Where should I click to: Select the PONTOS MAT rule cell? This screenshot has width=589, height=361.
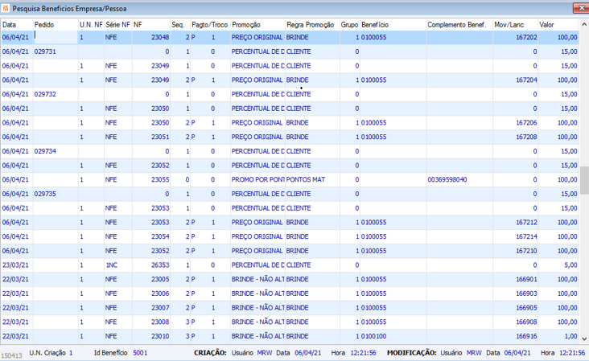tap(312, 180)
